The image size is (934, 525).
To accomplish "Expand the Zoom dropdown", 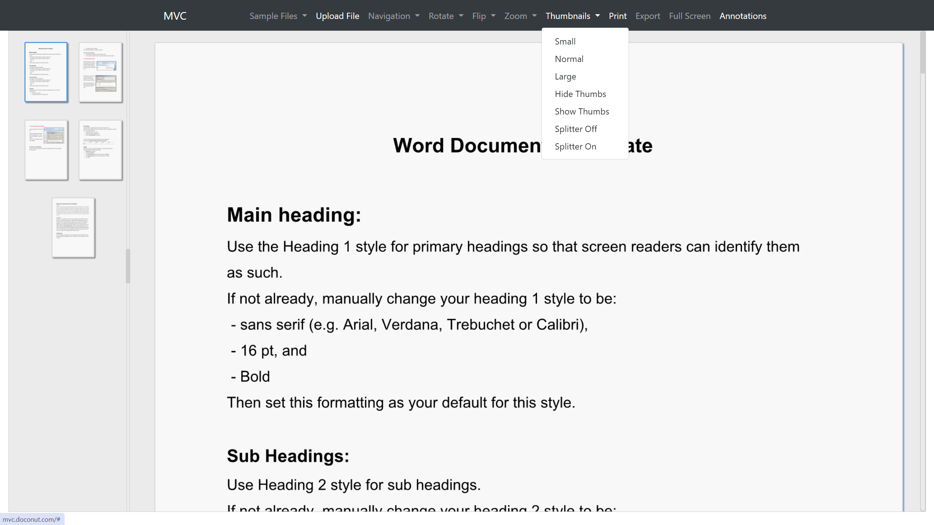I will coord(520,16).
